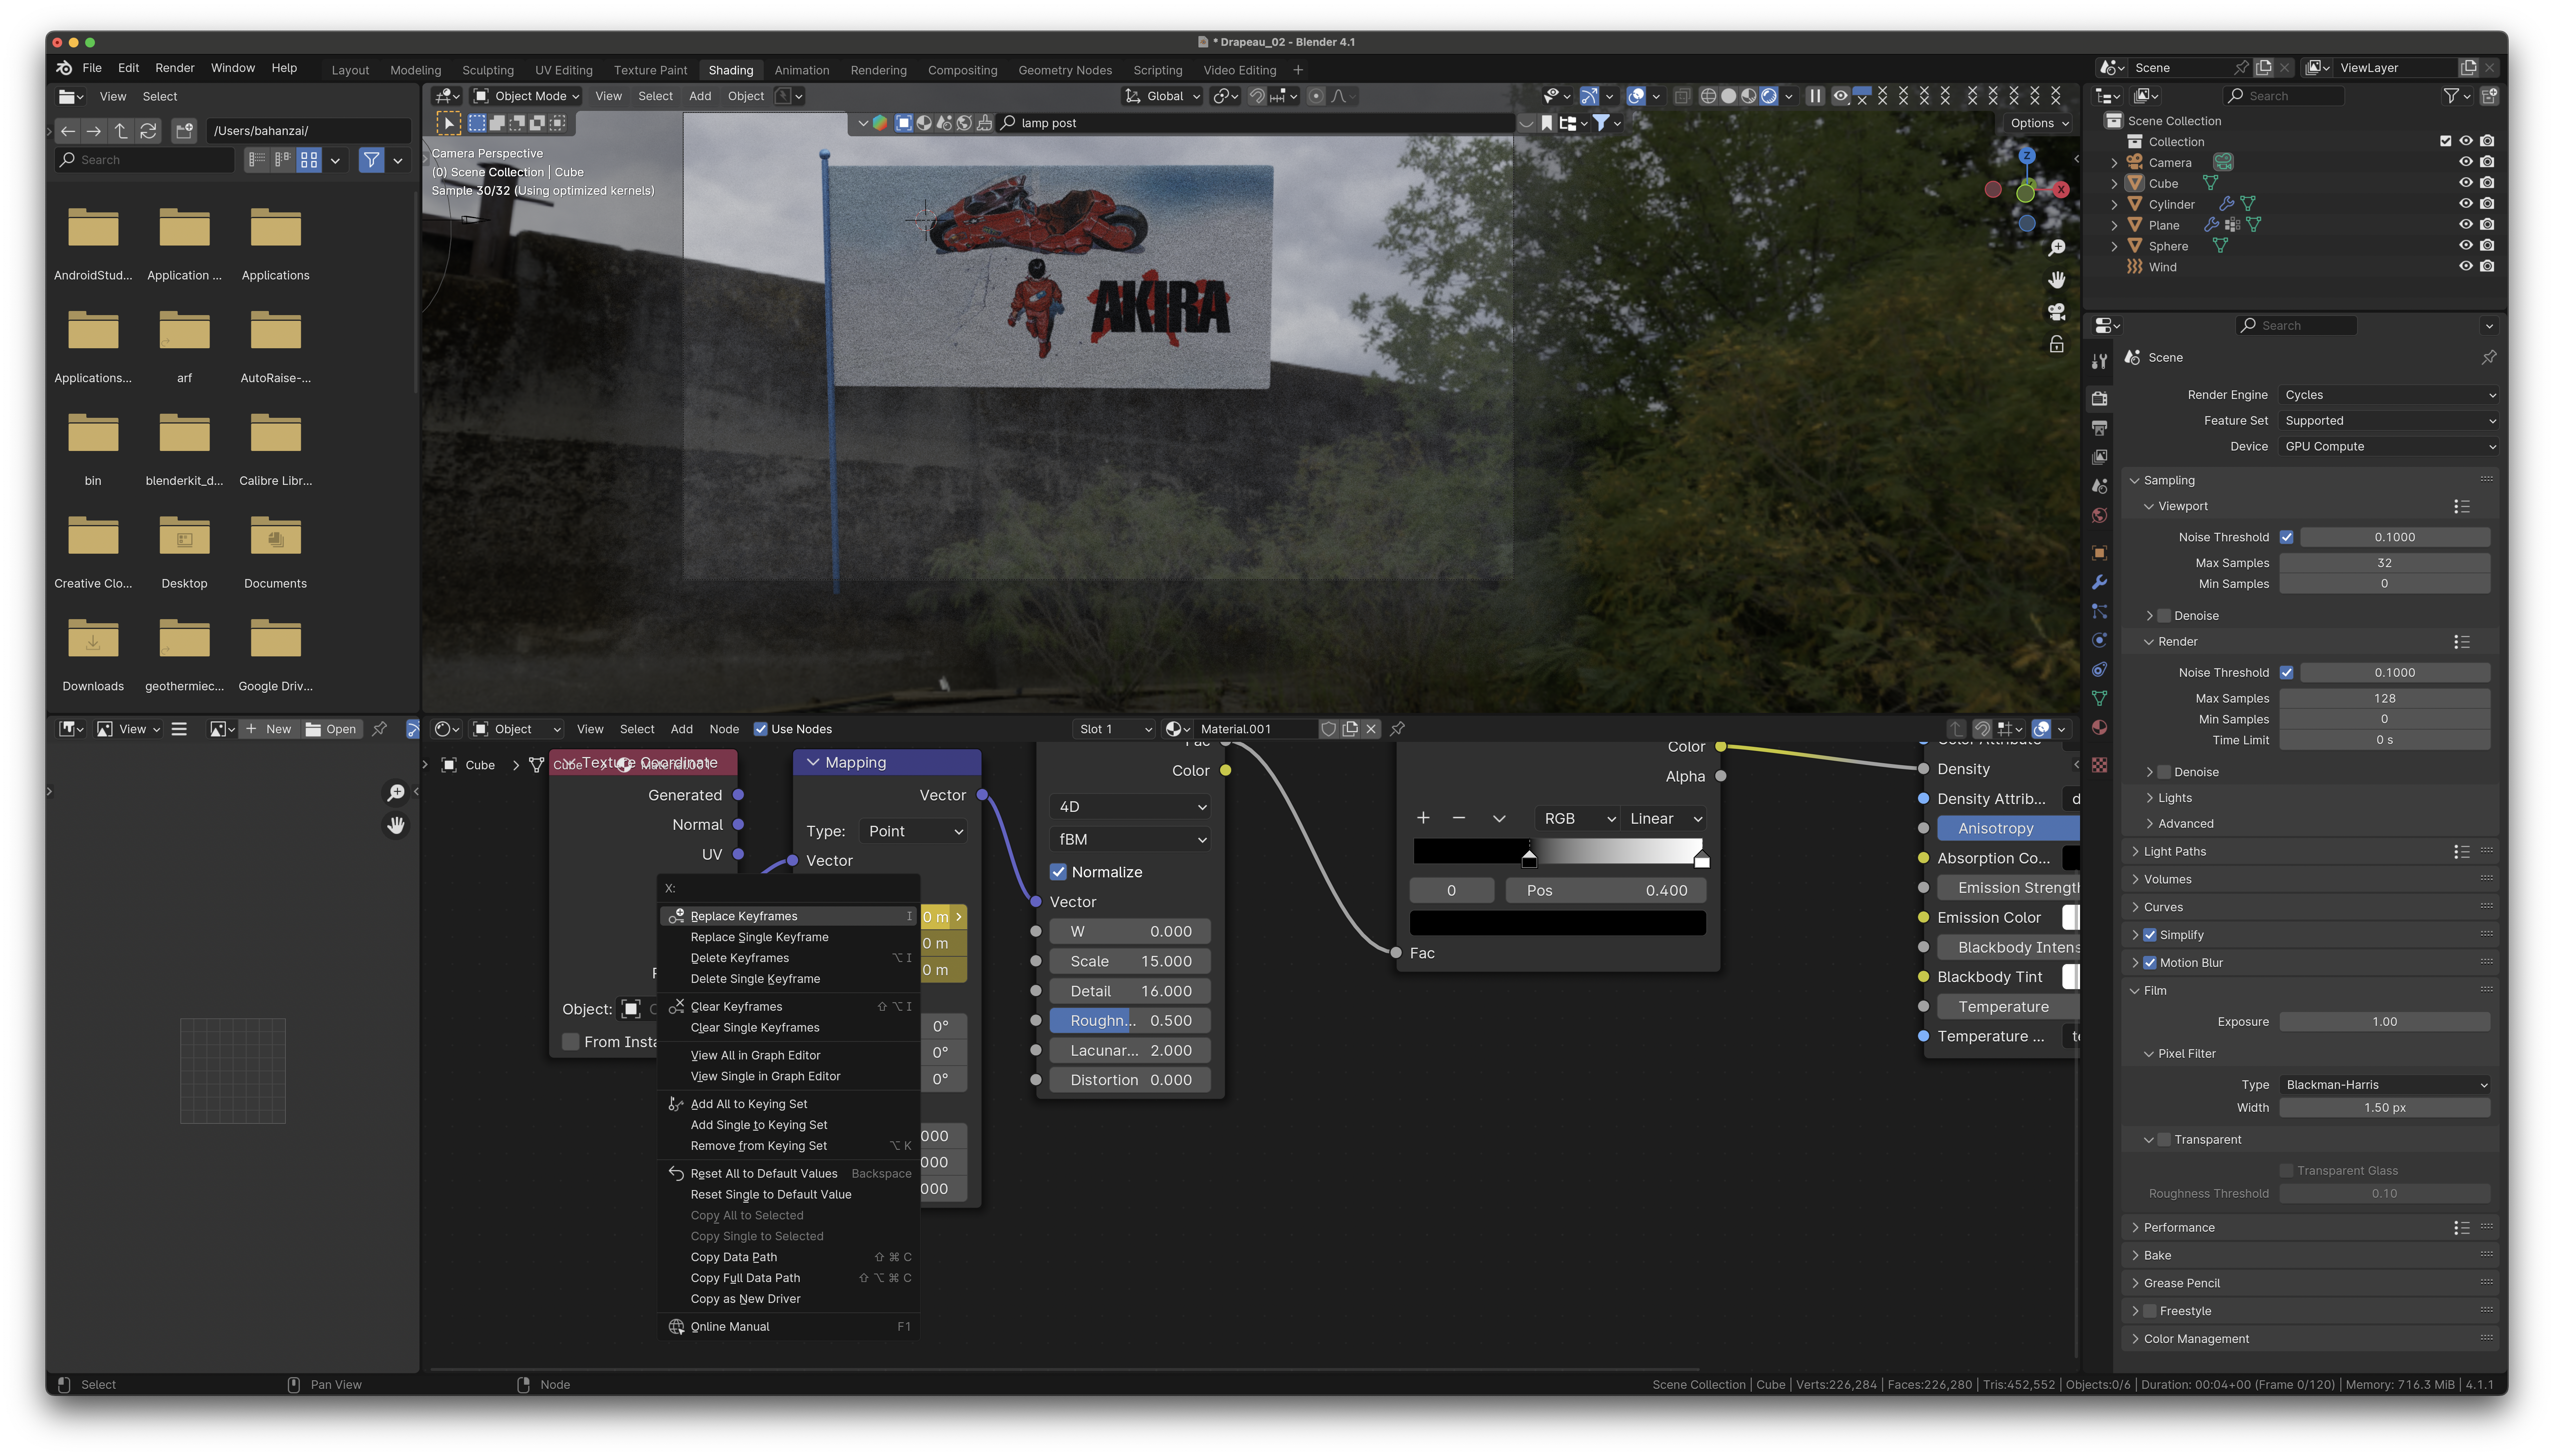Refresh the file browser list
This screenshot has height=1456, width=2554.
[x=148, y=131]
